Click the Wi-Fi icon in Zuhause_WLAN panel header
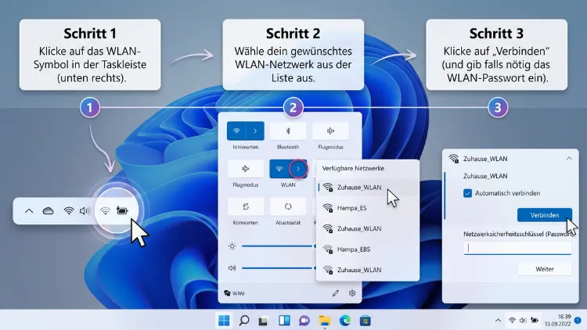The image size is (587, 330). point(454,159)
